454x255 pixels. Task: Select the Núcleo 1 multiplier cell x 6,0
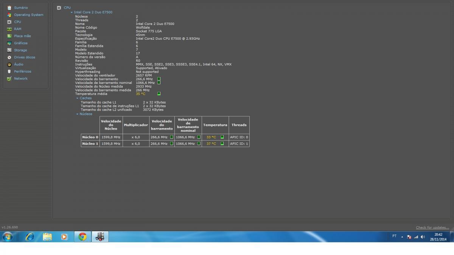pos(136,144)
